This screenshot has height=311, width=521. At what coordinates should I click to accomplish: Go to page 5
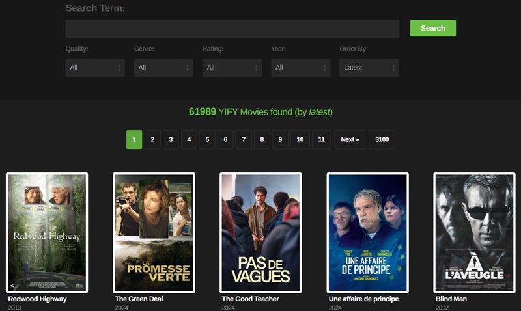[x=207, y=139]
